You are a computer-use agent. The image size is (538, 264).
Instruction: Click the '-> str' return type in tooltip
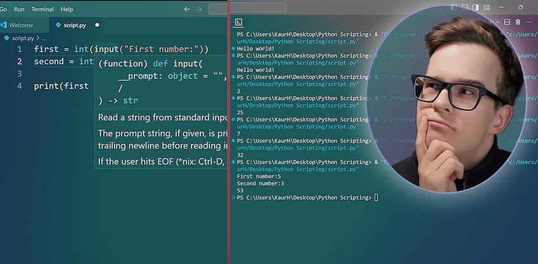click(123, 101)
